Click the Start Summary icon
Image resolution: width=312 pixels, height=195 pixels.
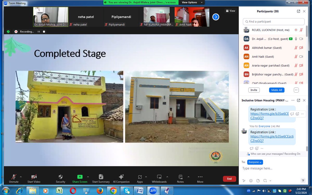[x=101, y=177]
